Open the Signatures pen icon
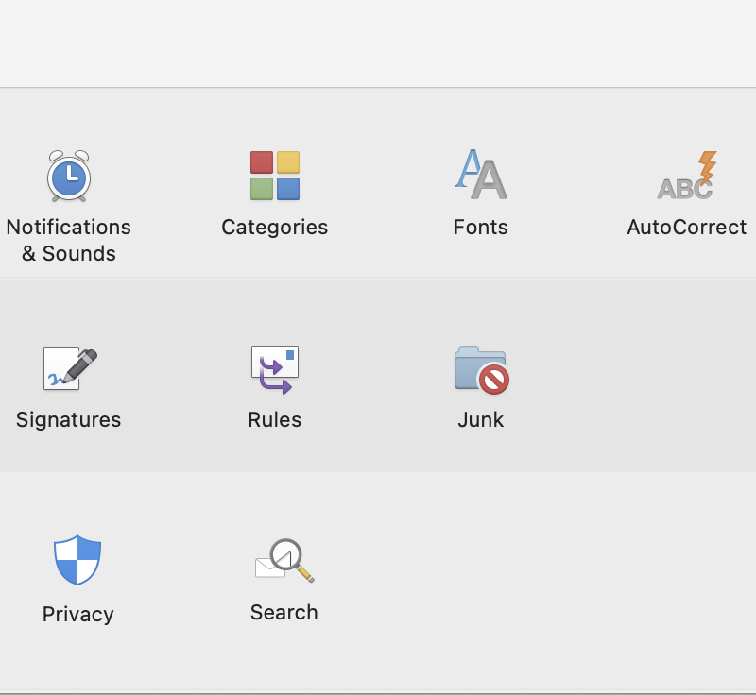Screen dimensions: 756x695 pos(69,368)
